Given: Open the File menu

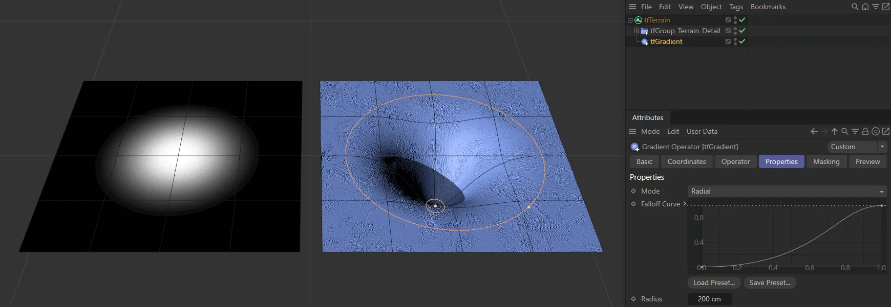Looking at the screenshot, I should click(x=646, y=7).
